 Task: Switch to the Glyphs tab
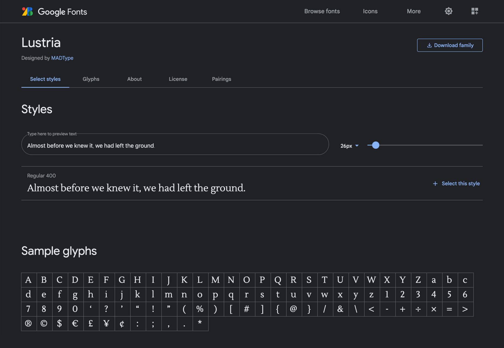point(91,79)
